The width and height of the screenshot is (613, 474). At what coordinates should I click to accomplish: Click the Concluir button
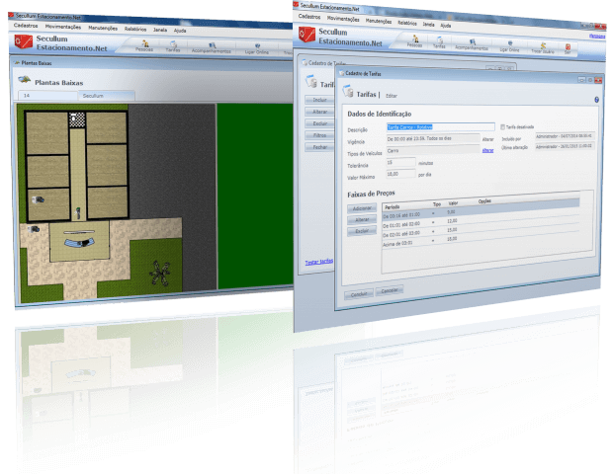point(357,293)
